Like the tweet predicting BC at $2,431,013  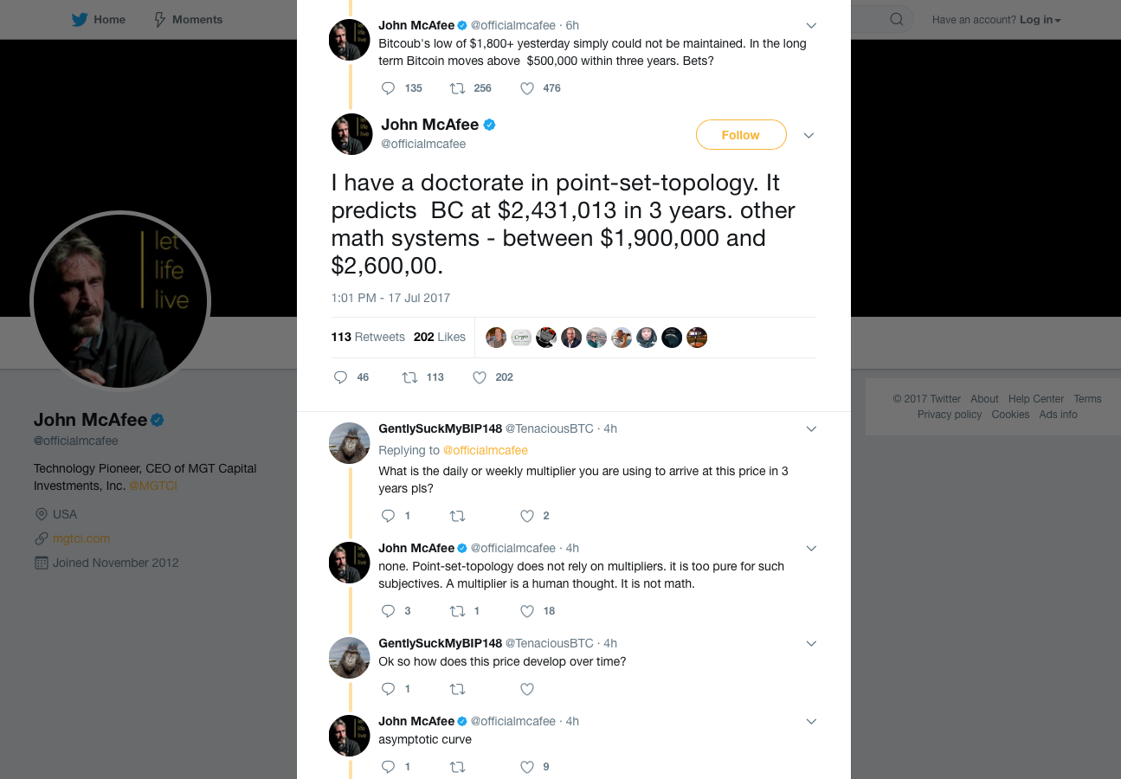tap(479, 377)
